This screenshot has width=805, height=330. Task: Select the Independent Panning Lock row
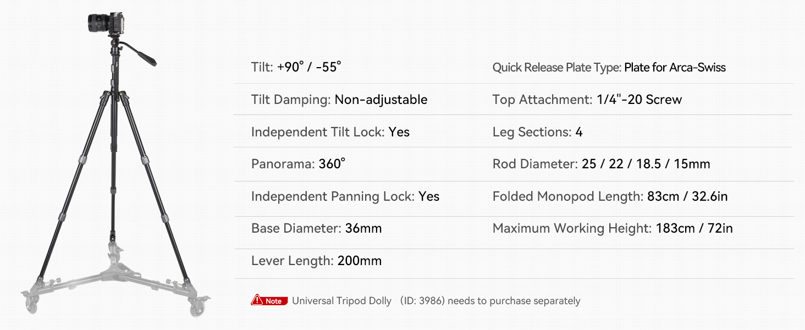[345, 196]
